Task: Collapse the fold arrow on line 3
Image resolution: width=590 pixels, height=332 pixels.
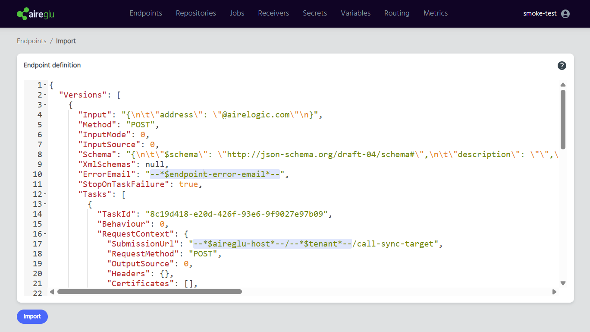Action: pyautogui.click(x=45, y=105)
